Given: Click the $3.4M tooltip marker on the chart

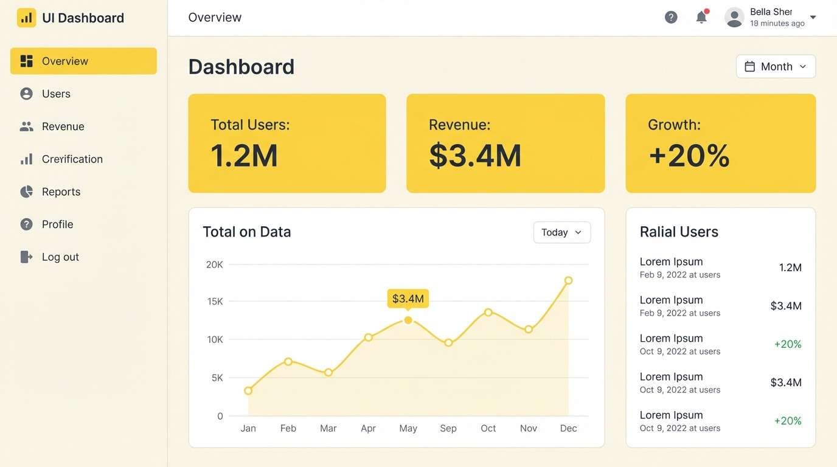Looking at the screenshot, I should pos(408,299).
